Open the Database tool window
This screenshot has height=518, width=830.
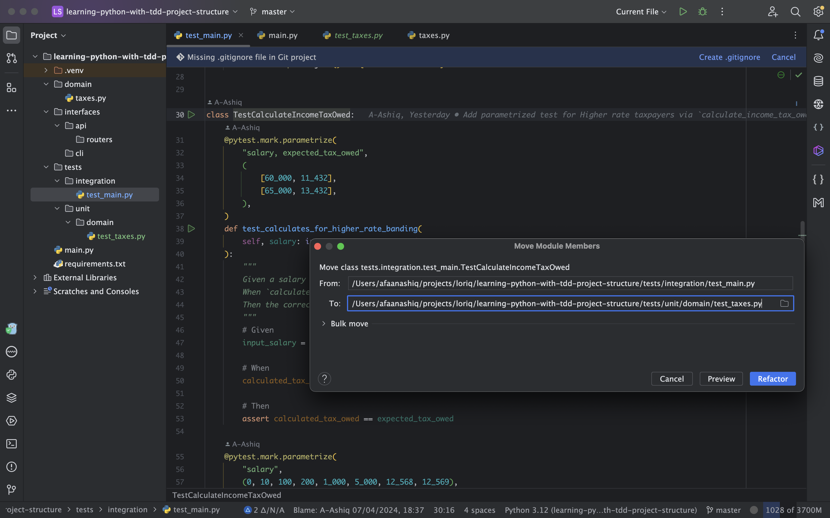[818, 81]
